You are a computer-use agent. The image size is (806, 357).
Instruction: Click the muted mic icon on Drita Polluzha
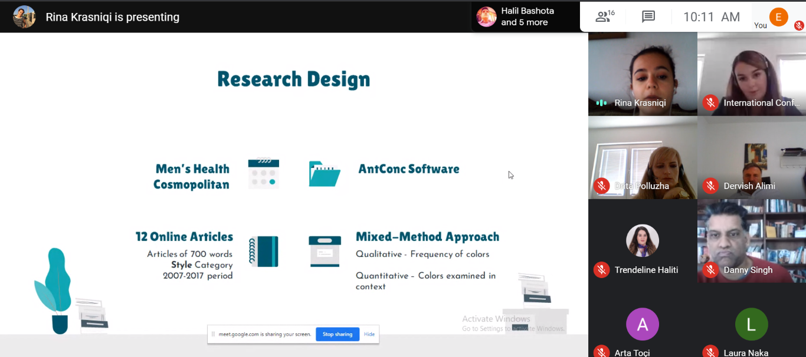coord(601,186)
